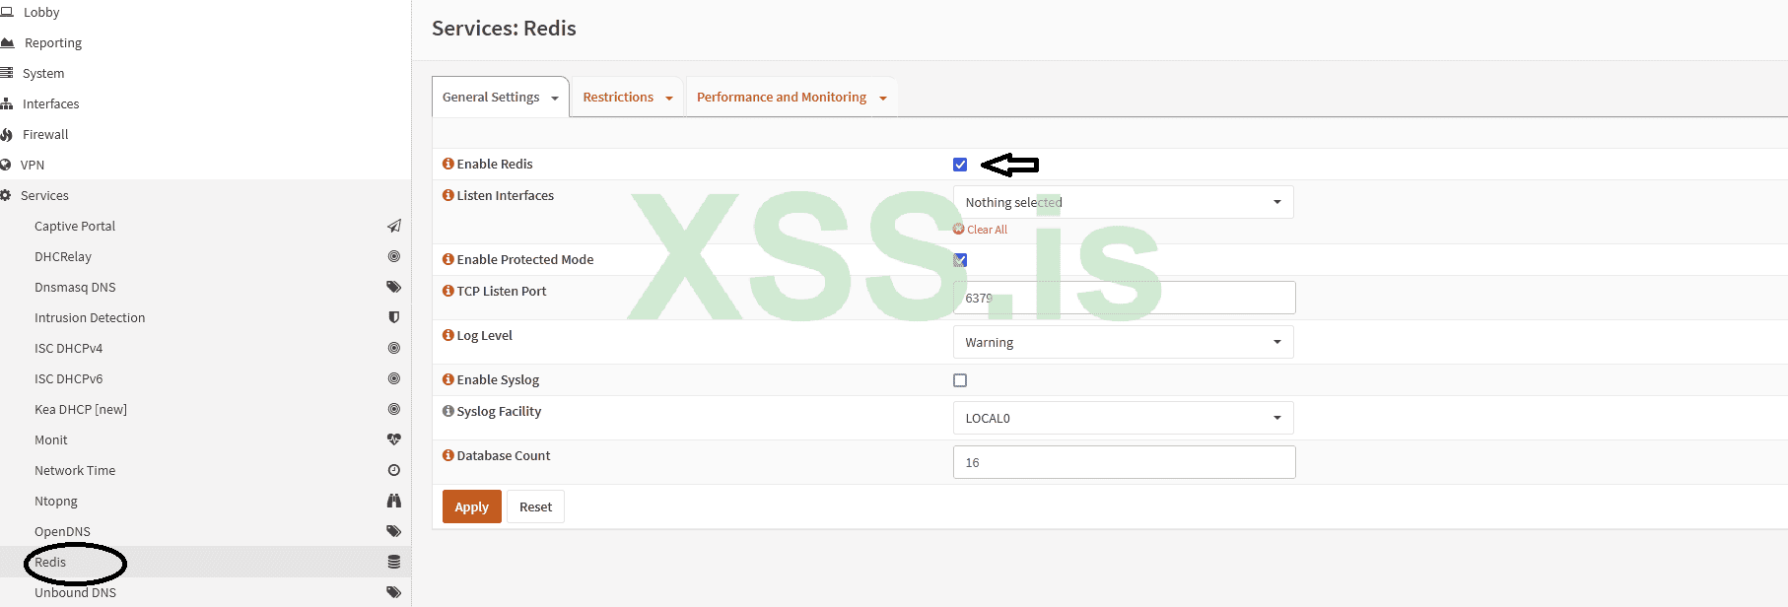Image resolution: width=1788 pixels, height=607 pixels.
Task: Open the Listen Interfaces dropdown
Action: 1124,202
